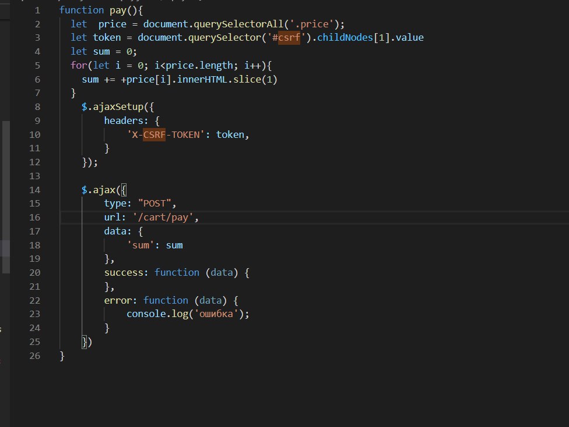Image resolution: width=569 pixels, height=427 pixels.
Task: Click 'console.log' on line 23
Action: 157,314
